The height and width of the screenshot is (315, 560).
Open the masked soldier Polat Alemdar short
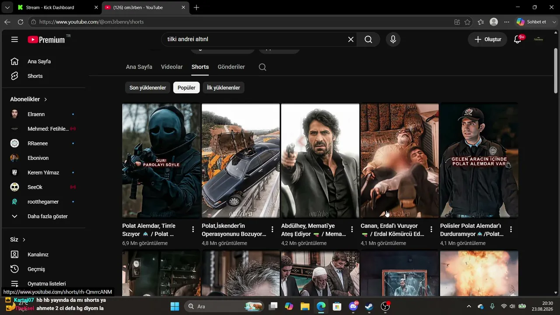click(x=161, y=161)
